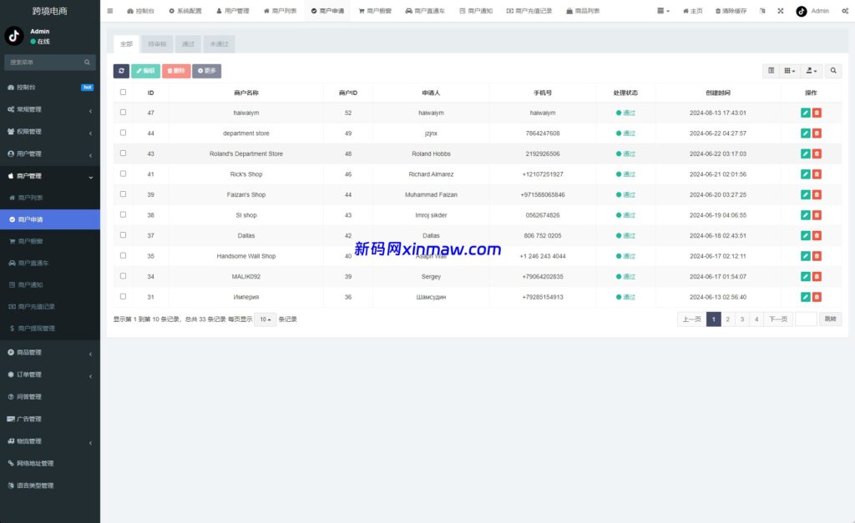Check the select-all checkbox in table header
The height and width of the screenshot is (523, 855).
[121, 92]
